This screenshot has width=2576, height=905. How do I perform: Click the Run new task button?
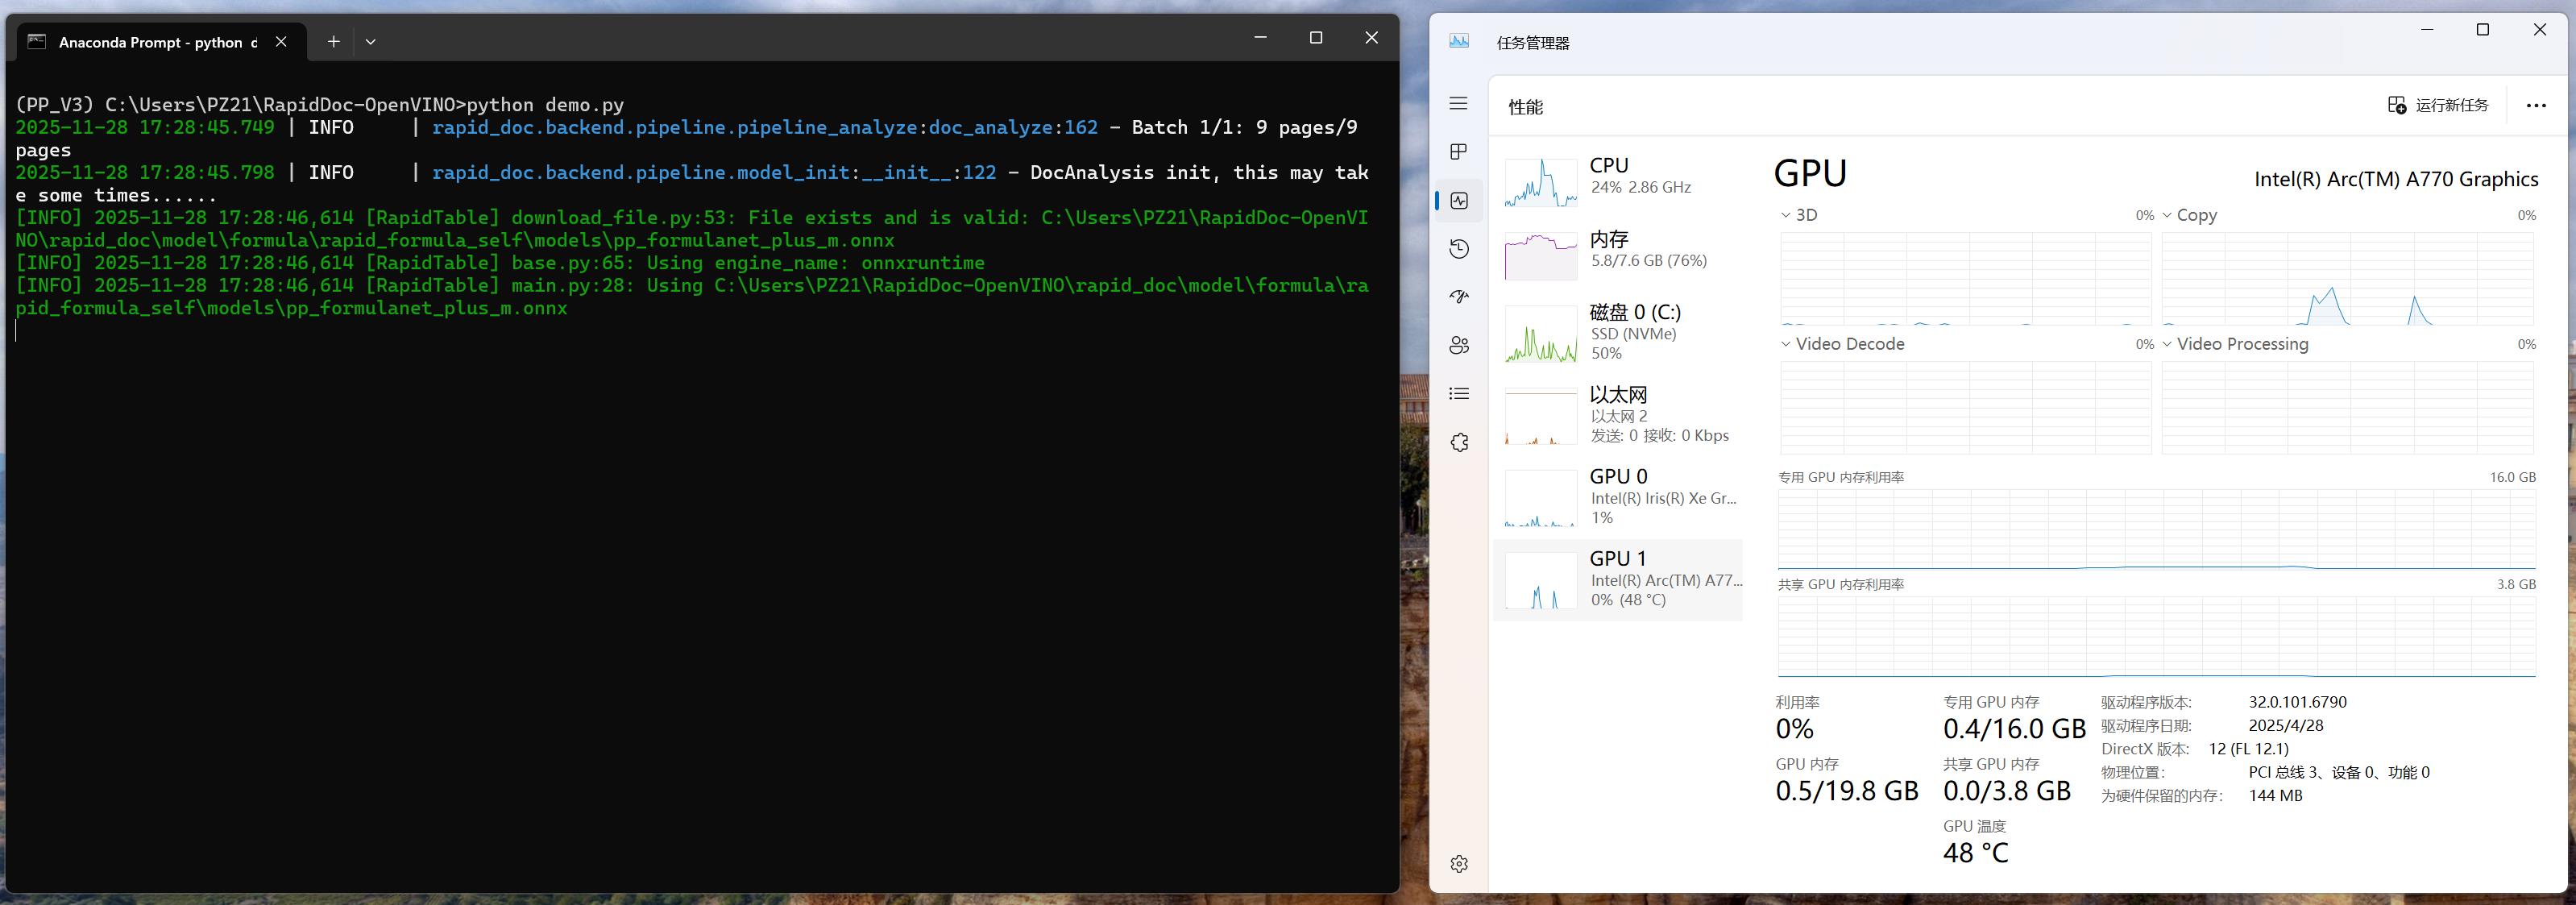point(2438,105)
